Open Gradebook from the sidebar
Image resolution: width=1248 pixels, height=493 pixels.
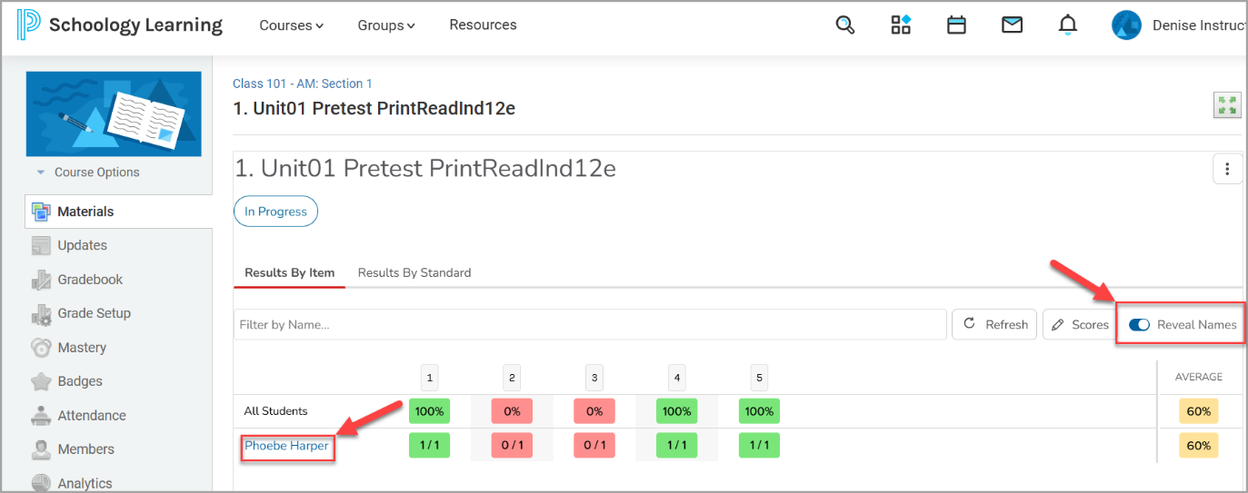coord(90,280)
